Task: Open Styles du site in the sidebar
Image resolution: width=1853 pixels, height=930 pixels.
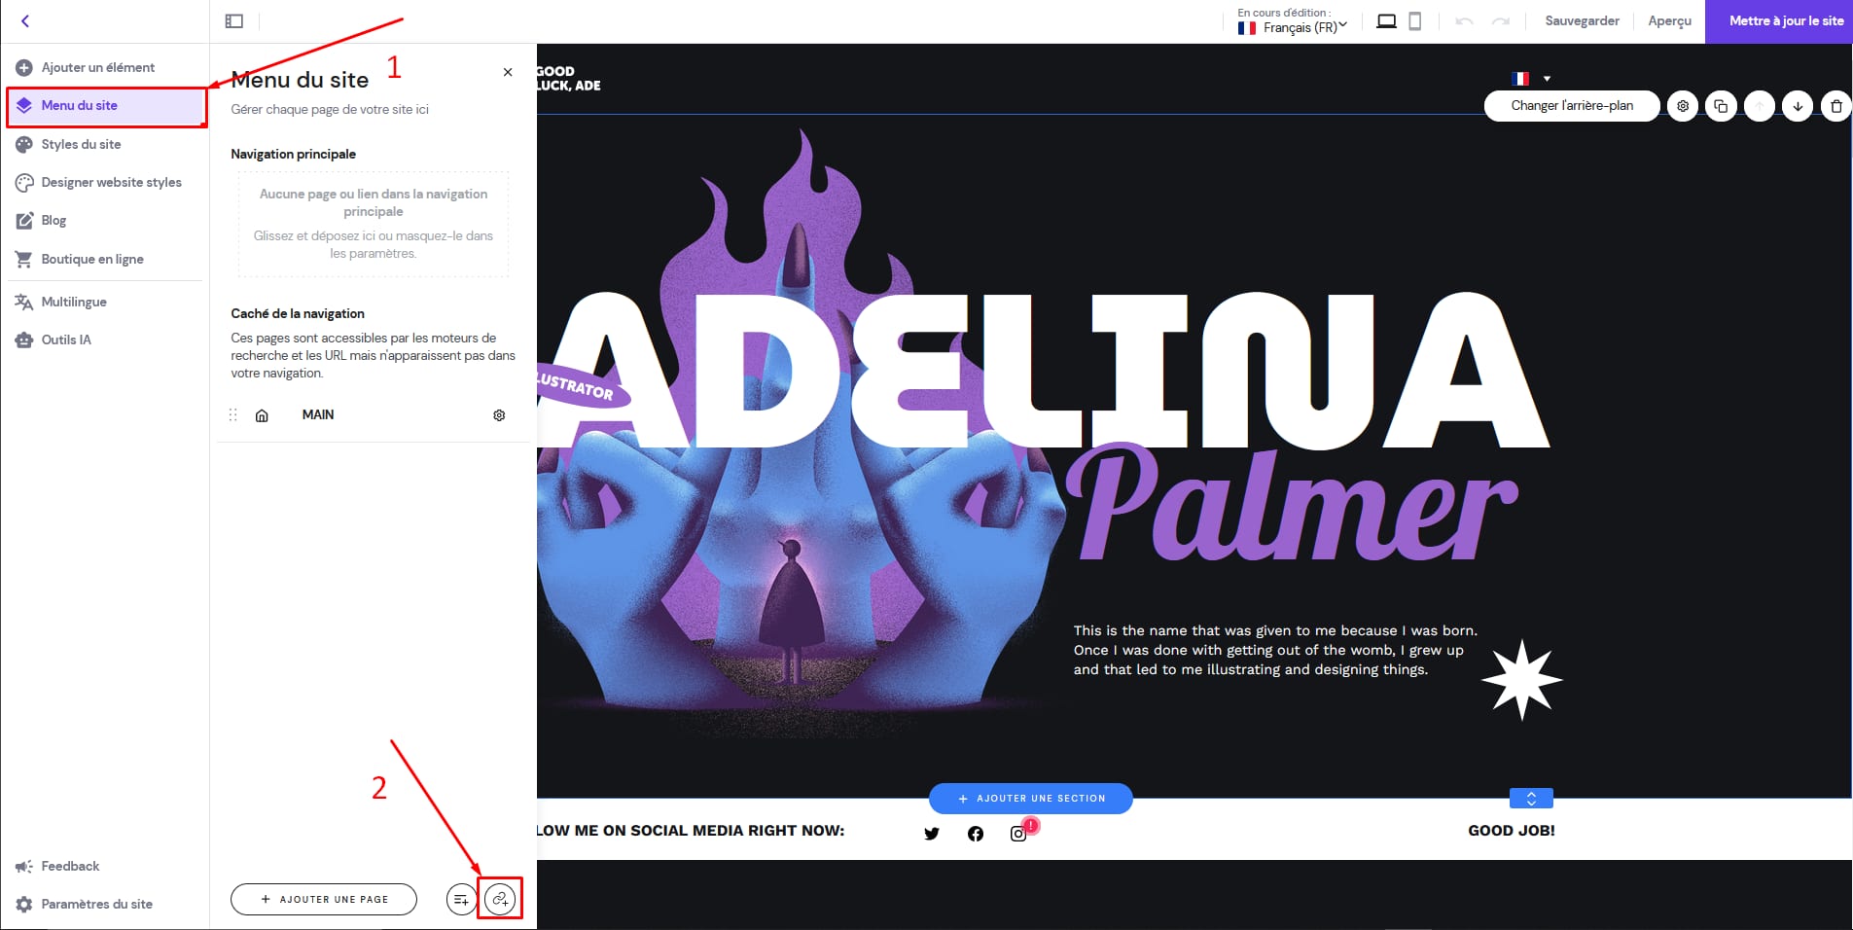Action: [81, 144]
